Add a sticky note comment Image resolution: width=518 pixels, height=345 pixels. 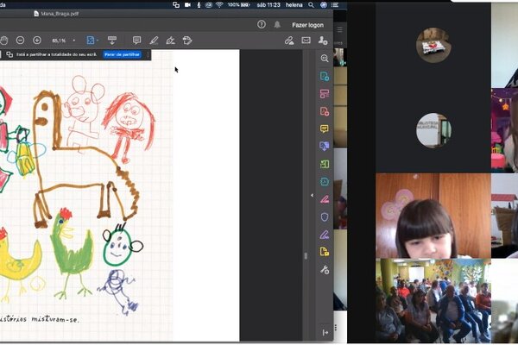click(136, 41)
